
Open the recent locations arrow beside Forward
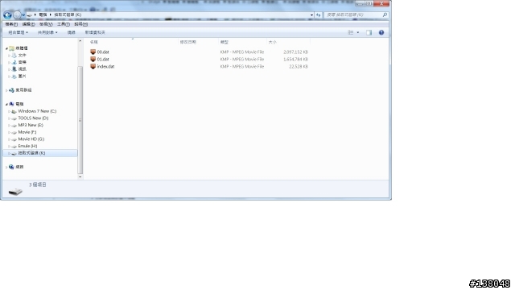pyautogui.click(x=23, y=15)
